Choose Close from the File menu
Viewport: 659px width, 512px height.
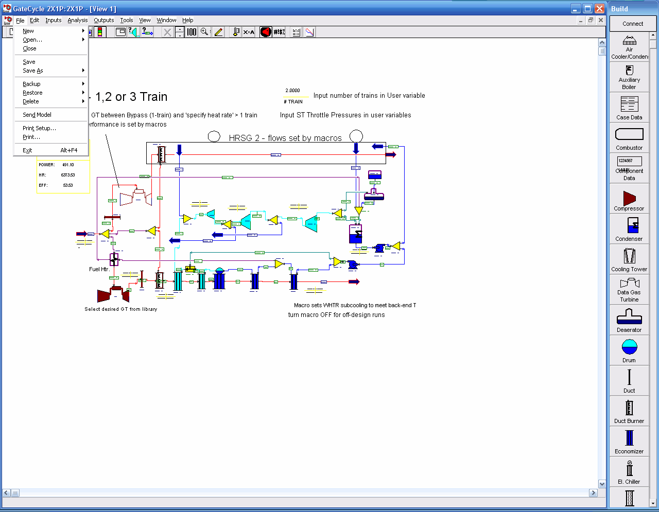click(x=51, y=48)
